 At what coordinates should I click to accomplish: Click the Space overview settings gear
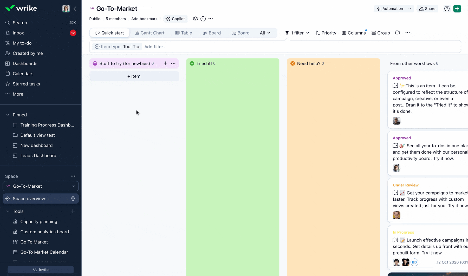73,198
